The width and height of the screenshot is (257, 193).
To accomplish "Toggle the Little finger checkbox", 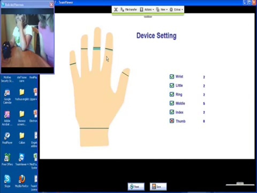I will [172, 86].
